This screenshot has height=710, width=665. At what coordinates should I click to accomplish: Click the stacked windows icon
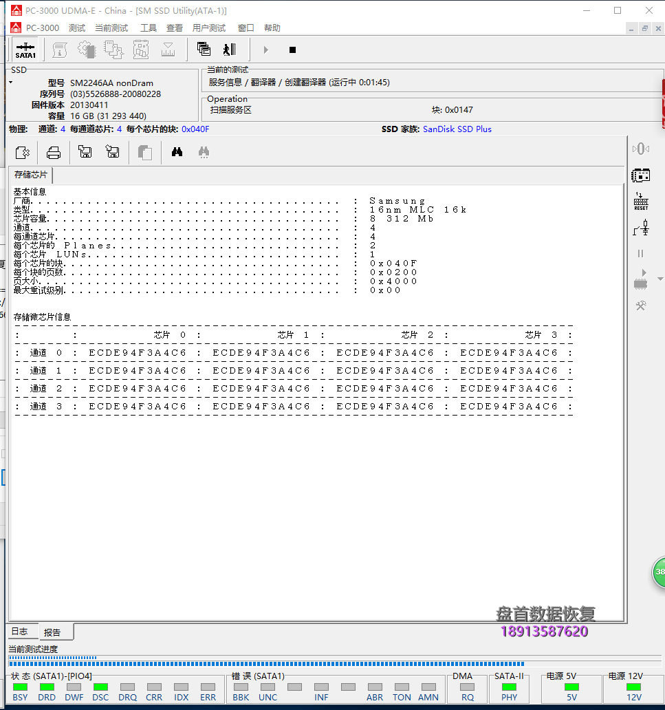tap(204, 49)
